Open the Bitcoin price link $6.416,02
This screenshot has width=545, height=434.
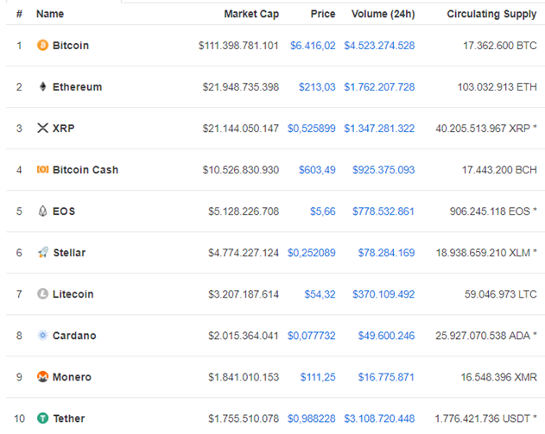click(x=313, y=46)
